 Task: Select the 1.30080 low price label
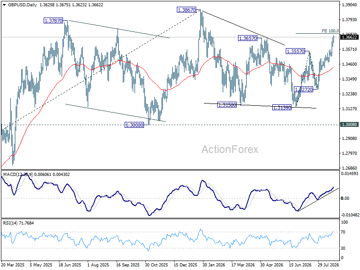coord(134,125)
